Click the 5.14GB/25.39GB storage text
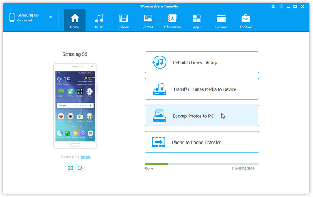The width and height of the screenshot is (313, 197). click(x=243, y=168)
